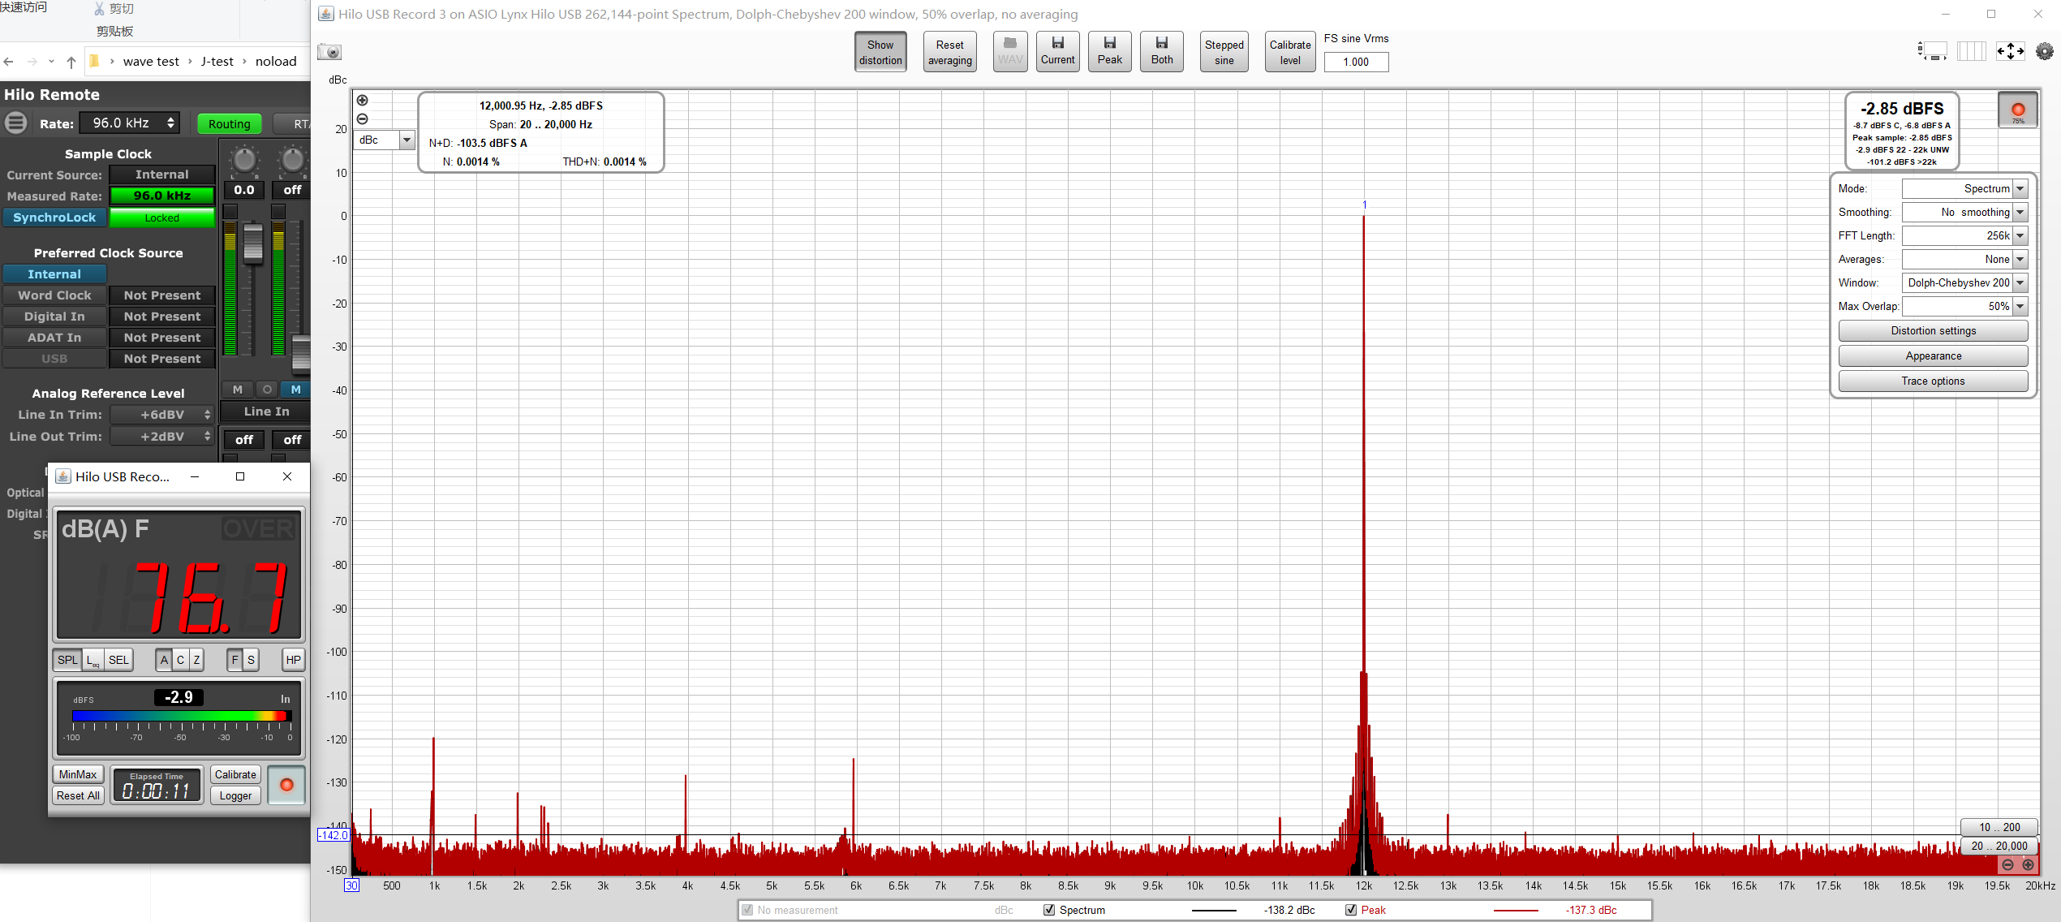Open the Averages dropdown
The height and width of the screenshot is (922, 2061).
1964,260
